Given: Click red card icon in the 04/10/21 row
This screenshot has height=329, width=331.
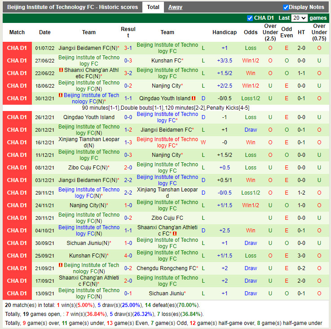Looking at the screenshot, I should click(175, 233).
